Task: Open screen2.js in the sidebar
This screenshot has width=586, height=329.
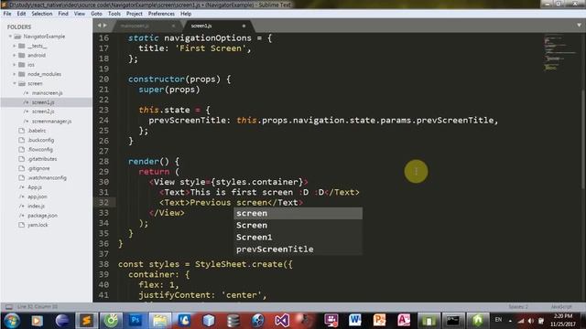Action: pyautogui.click(x=43, y=111)
